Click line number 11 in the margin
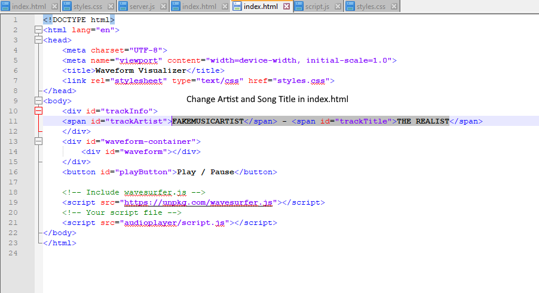 [x=13, y=121]
